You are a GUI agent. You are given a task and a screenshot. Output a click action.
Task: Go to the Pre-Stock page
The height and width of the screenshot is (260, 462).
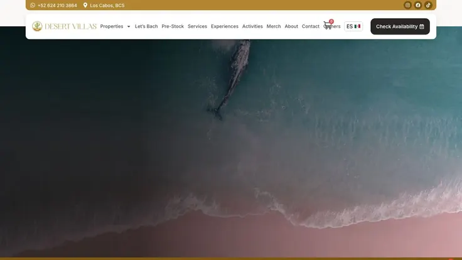173,26
